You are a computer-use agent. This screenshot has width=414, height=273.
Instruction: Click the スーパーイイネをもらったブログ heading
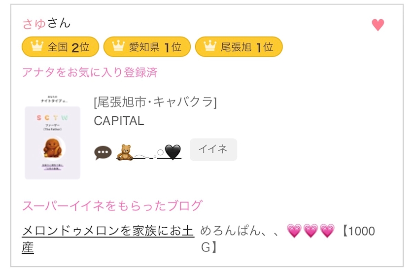[112, 205]
